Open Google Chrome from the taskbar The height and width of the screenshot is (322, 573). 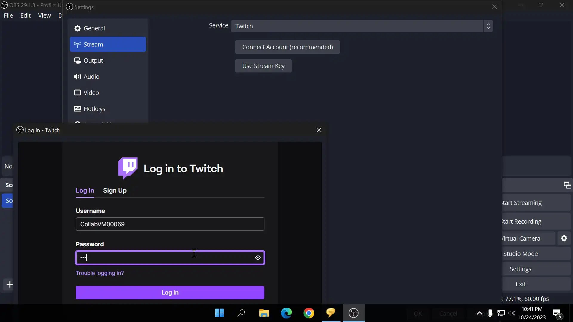coord(309,313)
